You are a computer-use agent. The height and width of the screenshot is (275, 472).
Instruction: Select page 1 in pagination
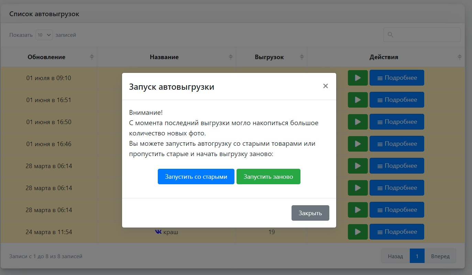pos(417,256)
